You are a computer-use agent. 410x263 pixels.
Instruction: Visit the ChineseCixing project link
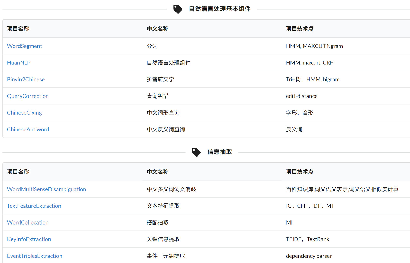coord(24,113)
